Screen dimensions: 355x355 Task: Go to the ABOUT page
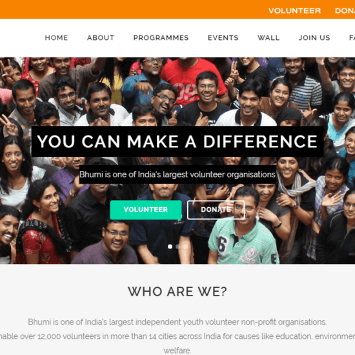click(x=101, y=37)
